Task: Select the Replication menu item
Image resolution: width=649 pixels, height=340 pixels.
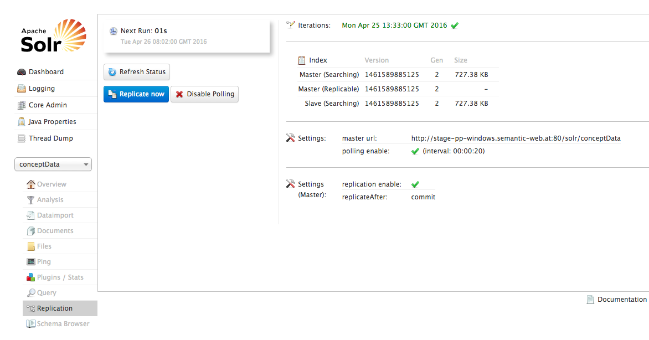Action: point(60,308)
